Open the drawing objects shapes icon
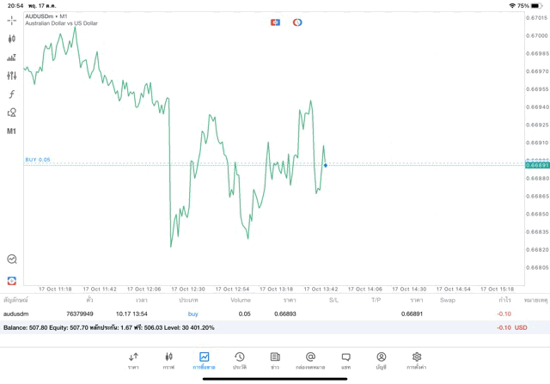Screen dimensions: 550x384 pos(12,113)
